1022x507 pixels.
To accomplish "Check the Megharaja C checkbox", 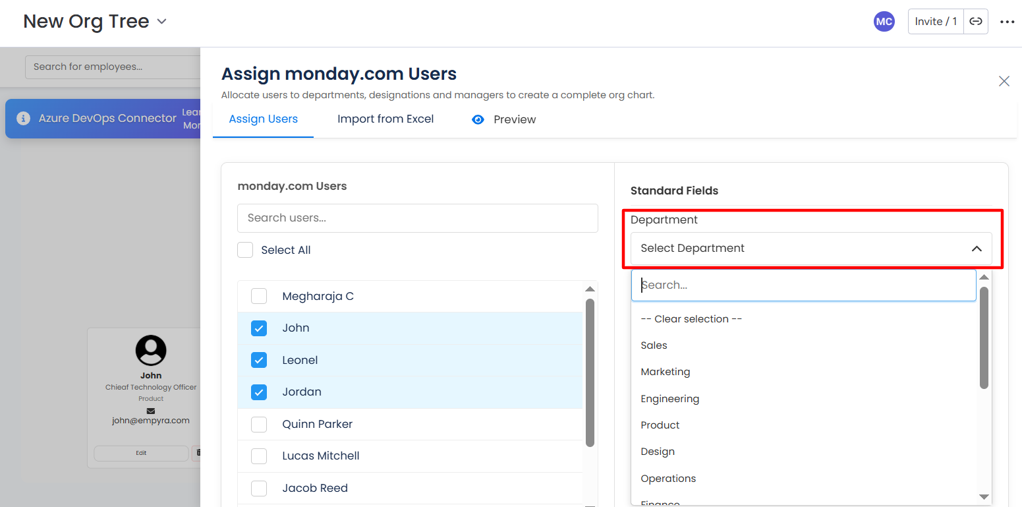I will point(259,296).
